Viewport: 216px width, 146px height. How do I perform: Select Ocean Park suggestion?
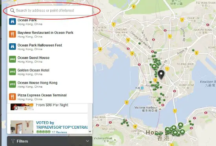point(50,22)
